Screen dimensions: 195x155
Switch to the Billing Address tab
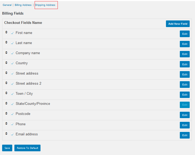23,5
